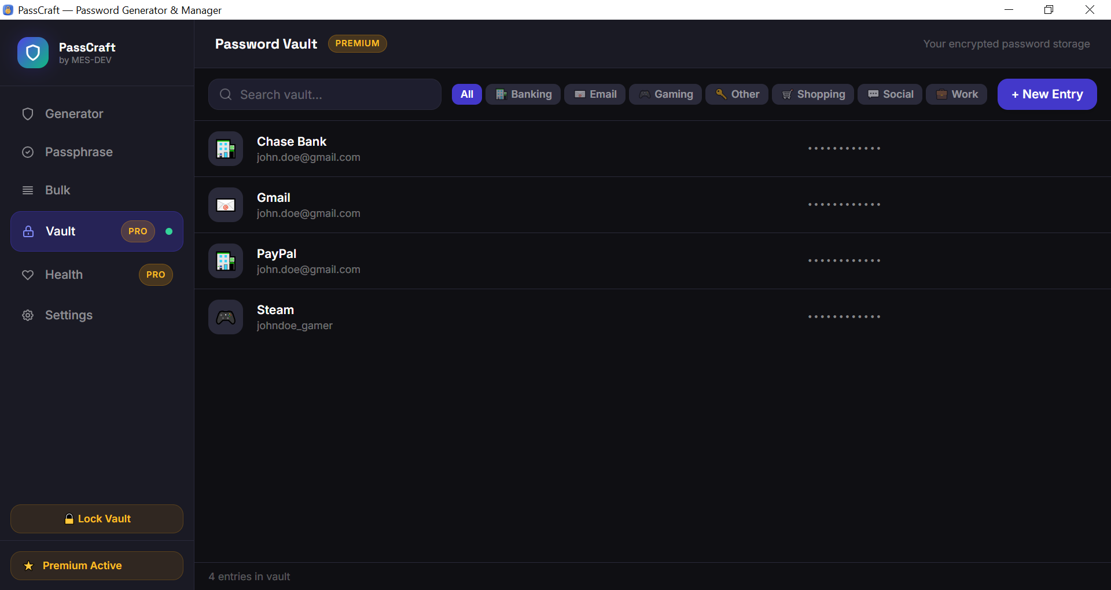Restore down the PassCraft window

(1049, 10)
